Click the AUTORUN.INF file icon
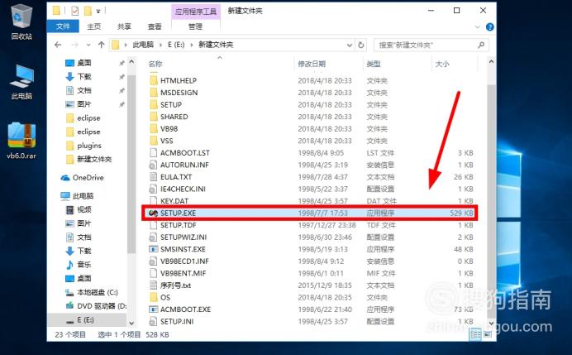Image resolution: width=572 pixels, height=355 pixels. tap(153, 165)
